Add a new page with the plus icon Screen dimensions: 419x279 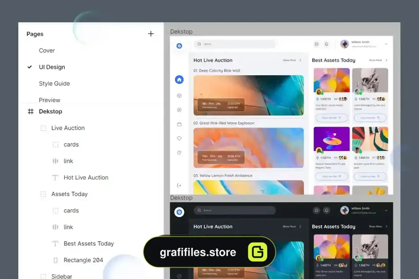[x=151, y=34]
